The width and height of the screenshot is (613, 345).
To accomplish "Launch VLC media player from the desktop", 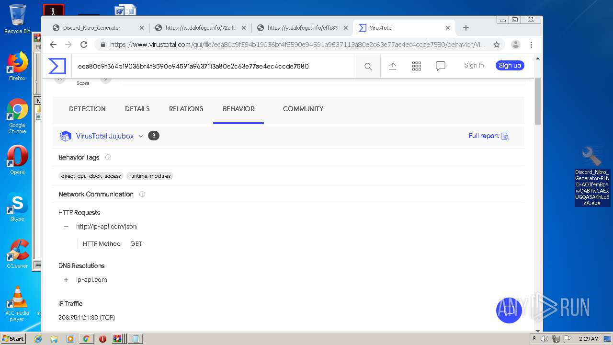I will [17, 304].
